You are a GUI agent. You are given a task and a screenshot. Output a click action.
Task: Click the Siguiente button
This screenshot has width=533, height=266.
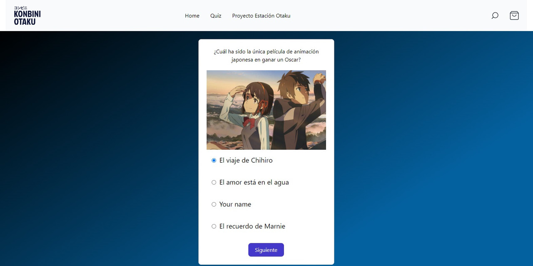click(266, 250)
